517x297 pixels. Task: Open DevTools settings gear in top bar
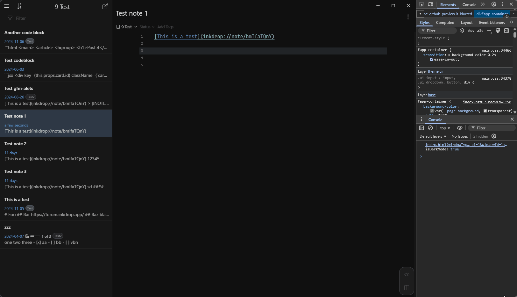pos(494,4)
